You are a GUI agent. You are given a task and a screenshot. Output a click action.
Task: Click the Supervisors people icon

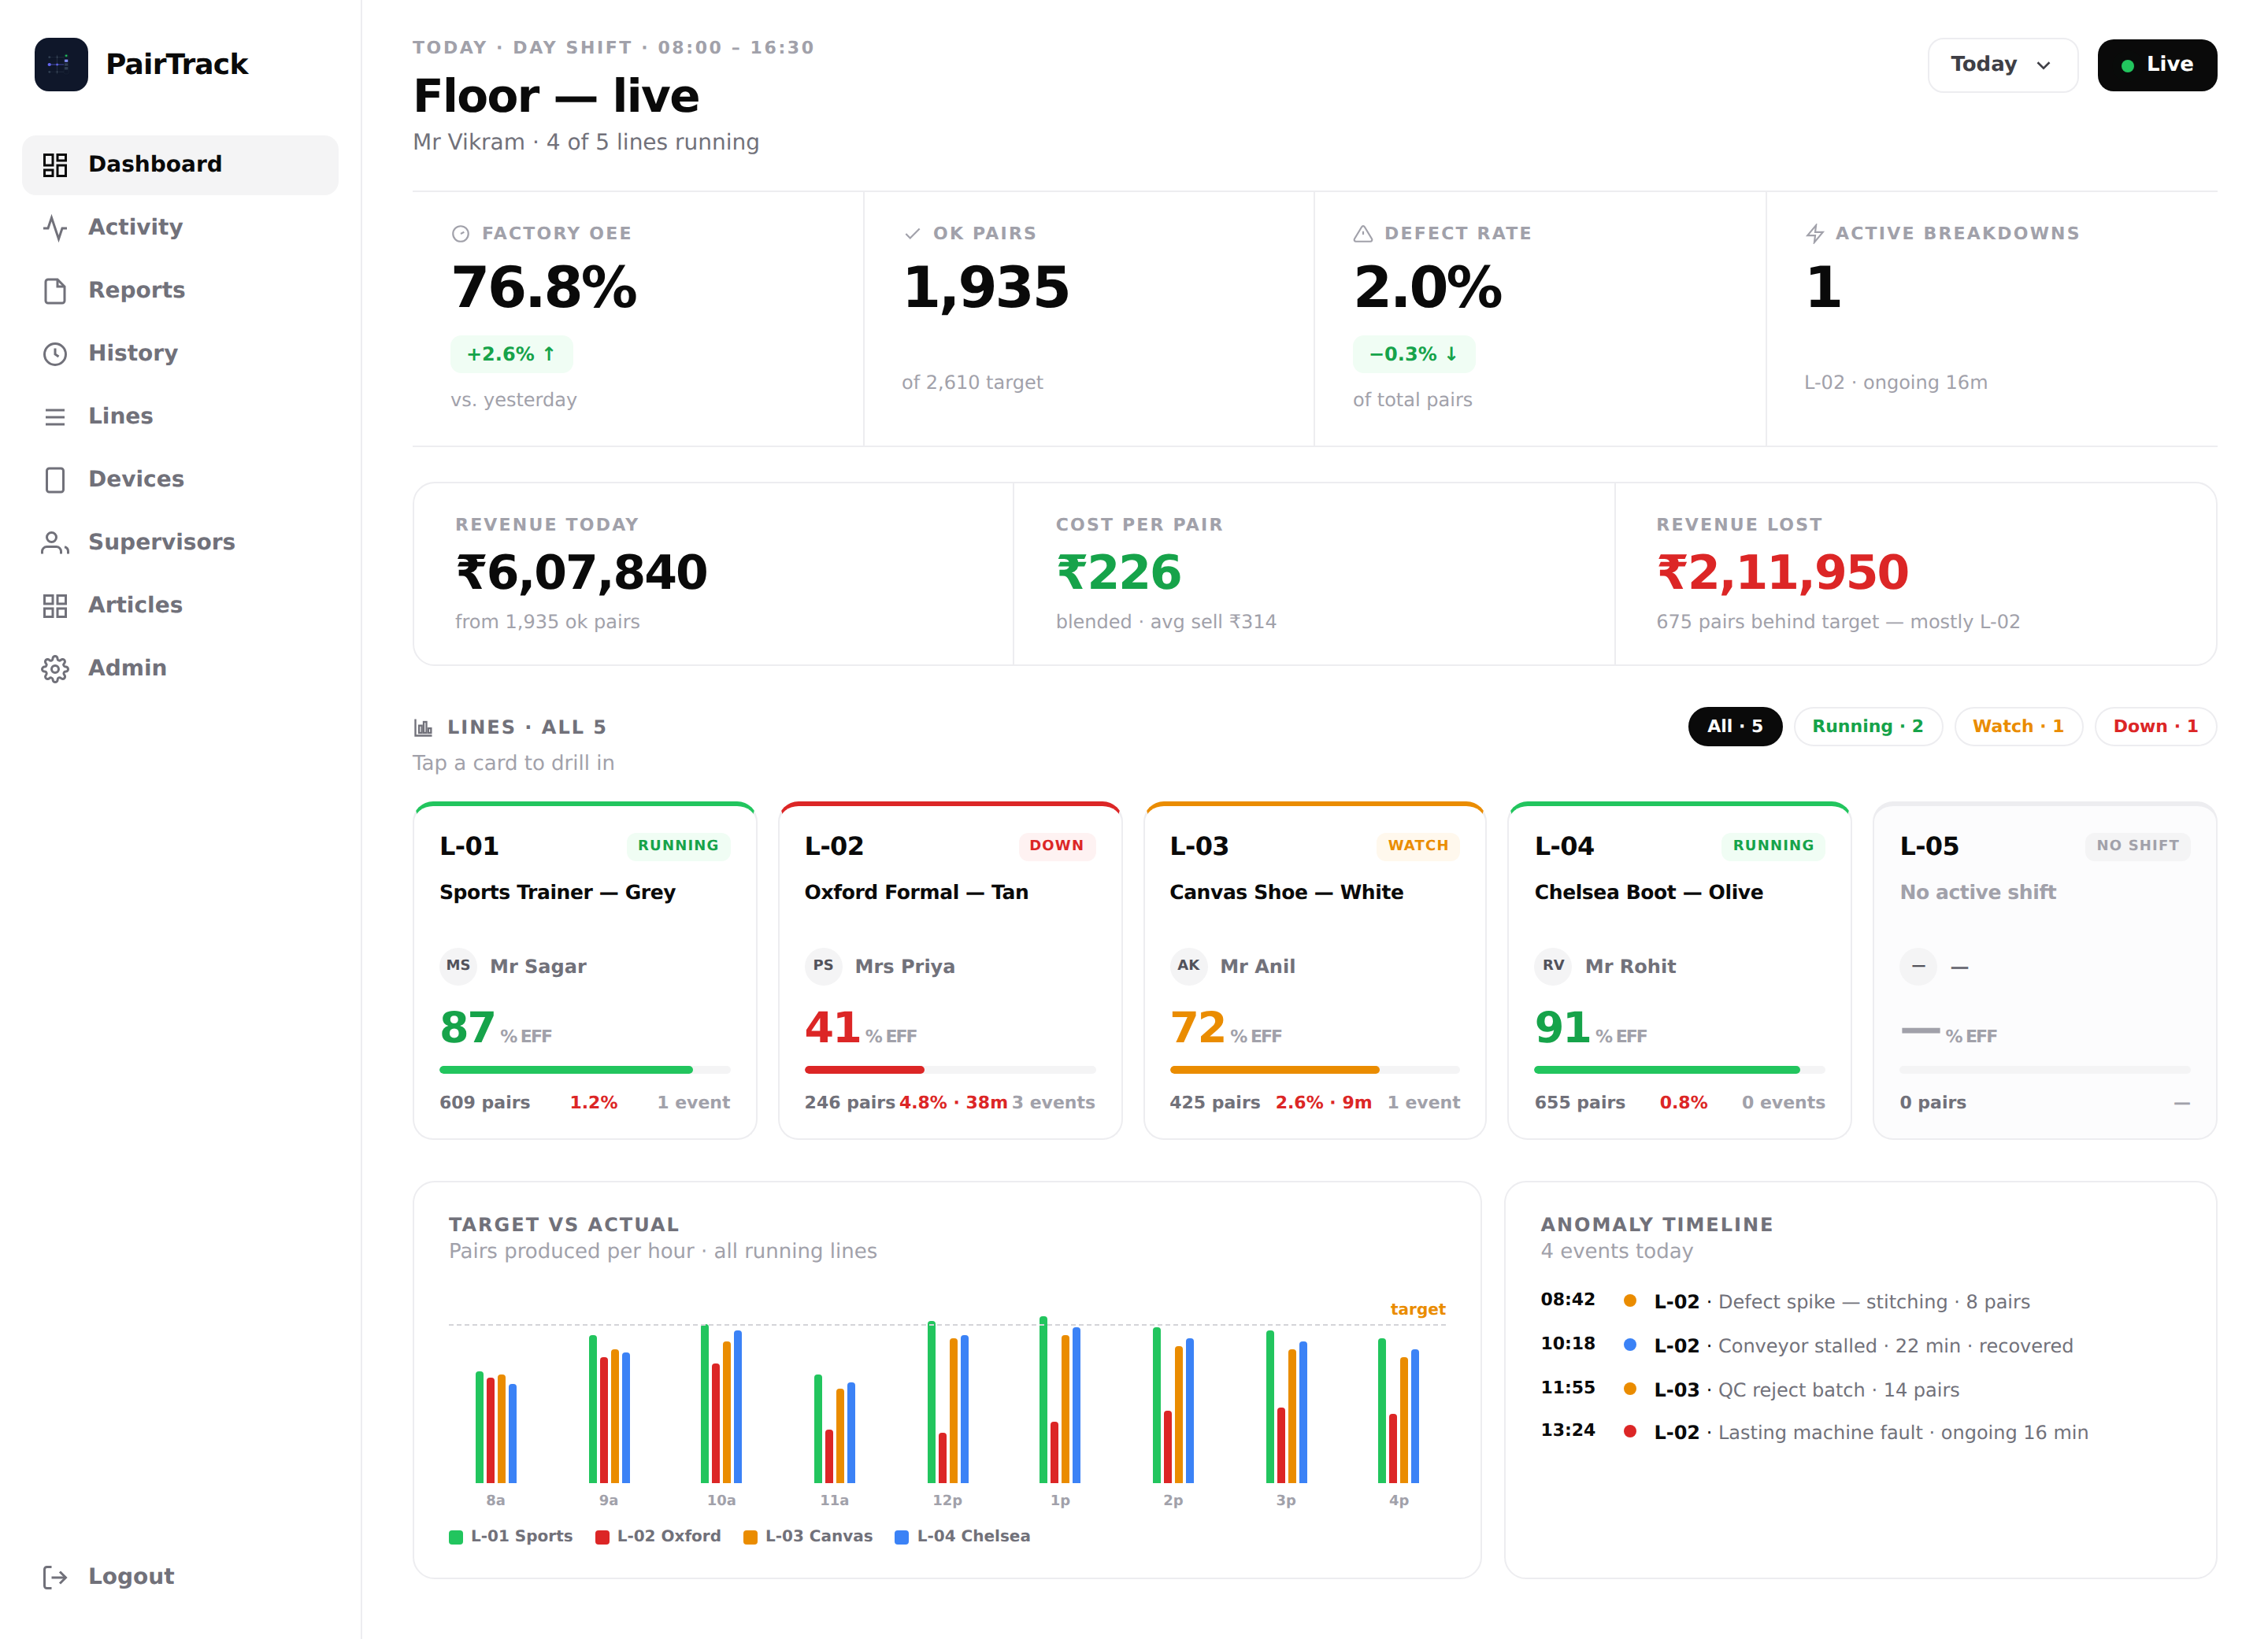[x=55, y=542]
